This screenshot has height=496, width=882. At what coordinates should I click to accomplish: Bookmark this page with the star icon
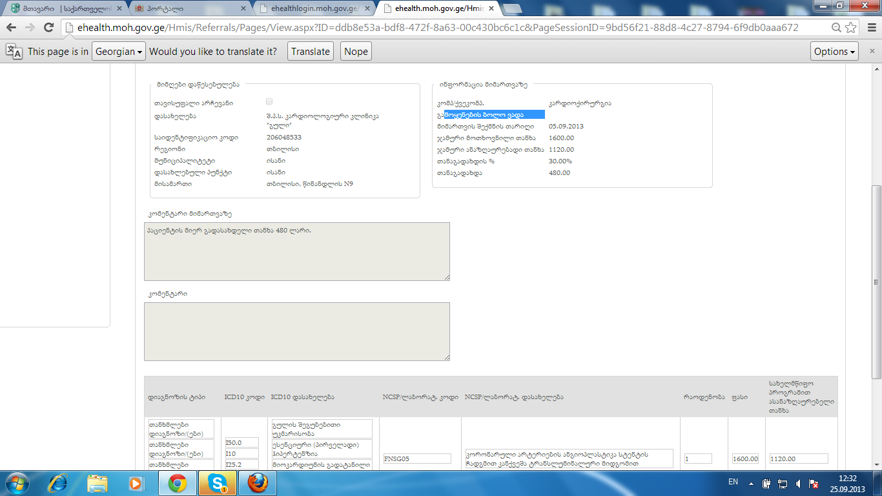coord(851,28)
